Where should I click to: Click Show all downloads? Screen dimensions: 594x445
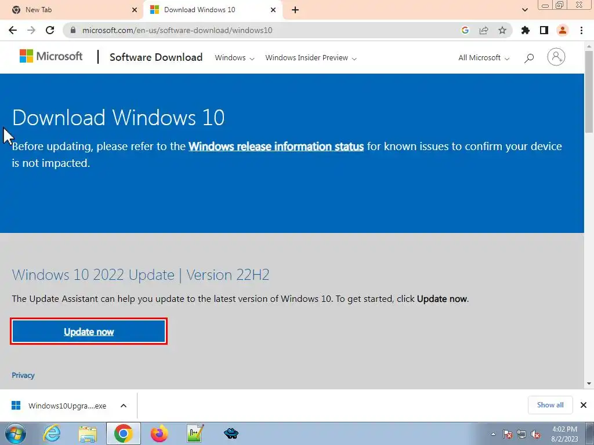[x=550, y=405]
